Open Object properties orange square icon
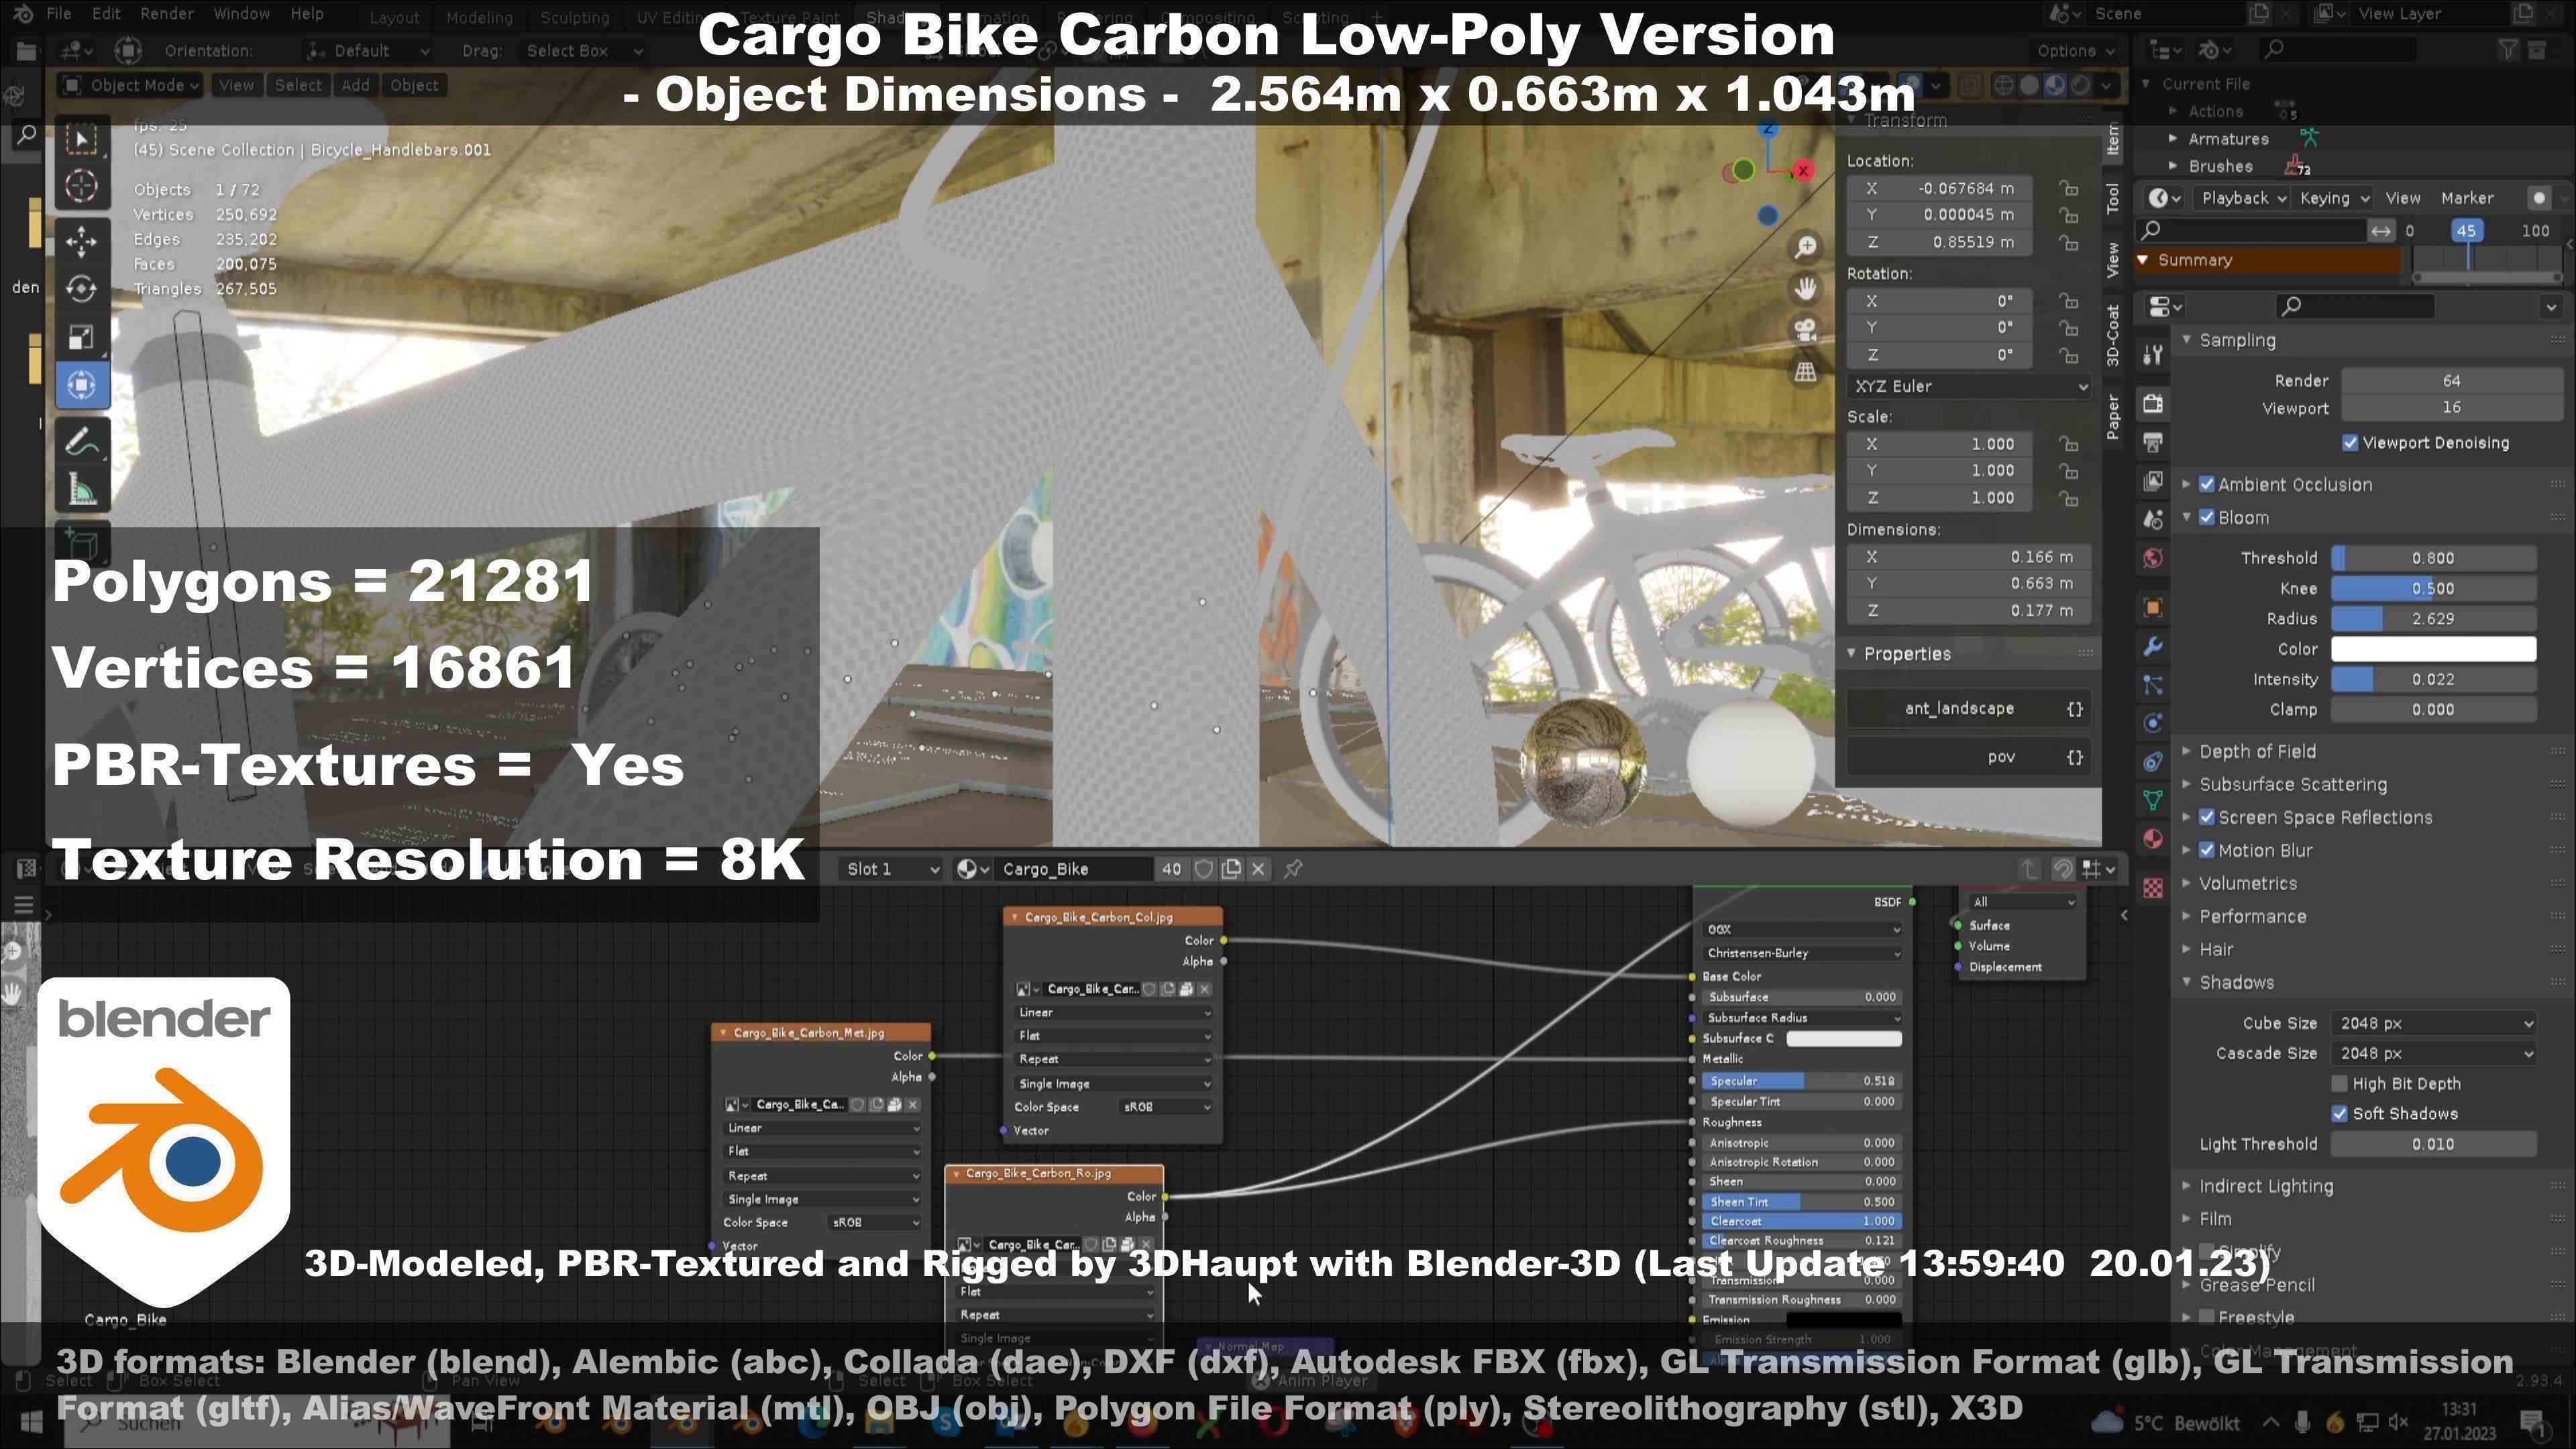Viewport: 2576px width, 1449px height. pyautogui.click(x=2153, y=608)
